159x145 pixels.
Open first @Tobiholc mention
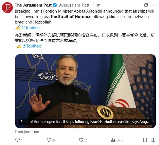click(31, 28)
